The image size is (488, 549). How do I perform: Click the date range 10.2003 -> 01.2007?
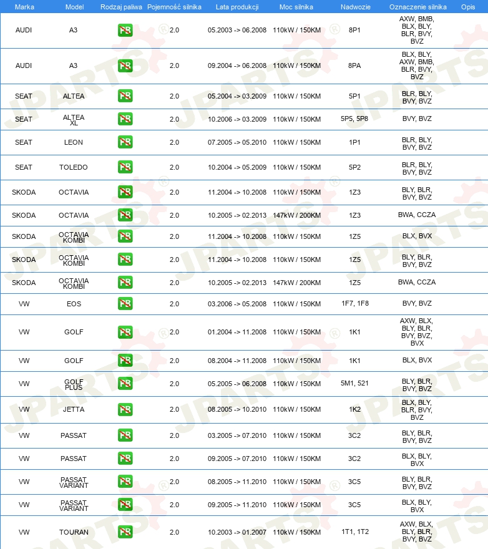coord(237,532)
